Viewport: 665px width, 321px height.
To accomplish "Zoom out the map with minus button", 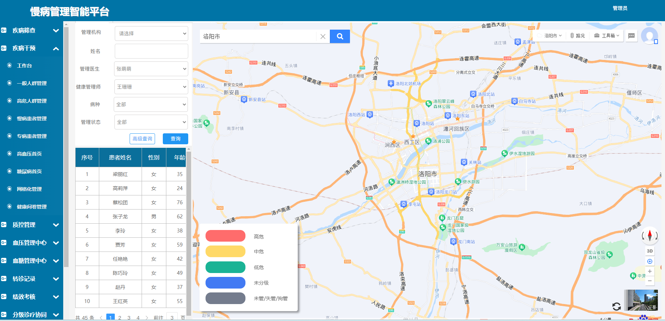I will 649,281.
